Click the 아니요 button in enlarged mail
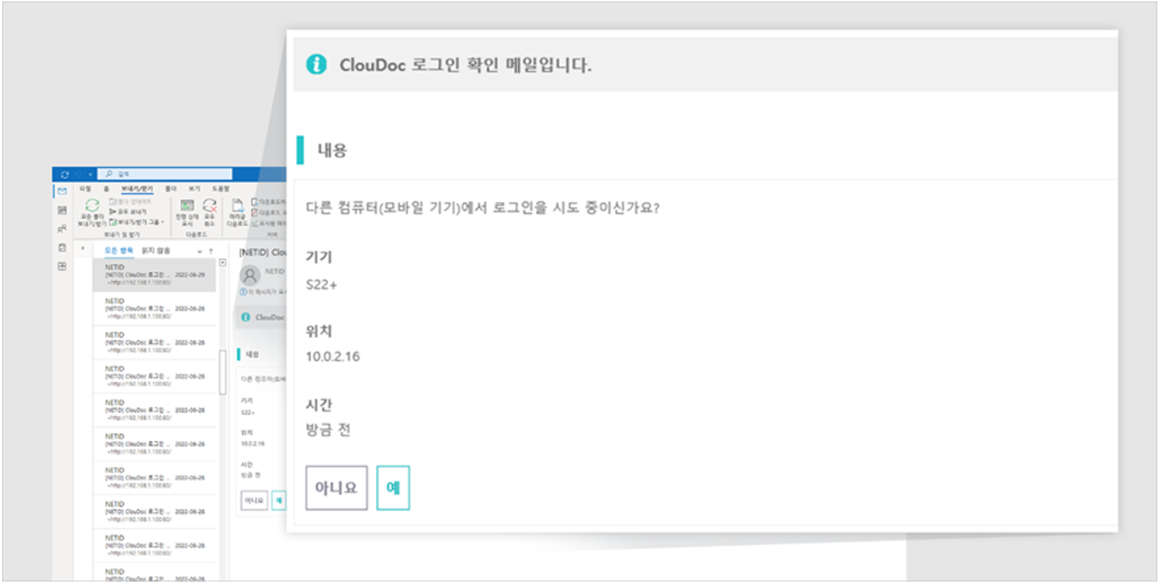The image size is (1158, 583). (336, 488)
